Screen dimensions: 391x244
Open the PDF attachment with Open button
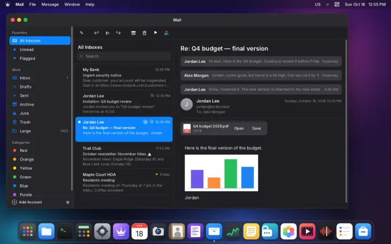[x=239, y=128]
